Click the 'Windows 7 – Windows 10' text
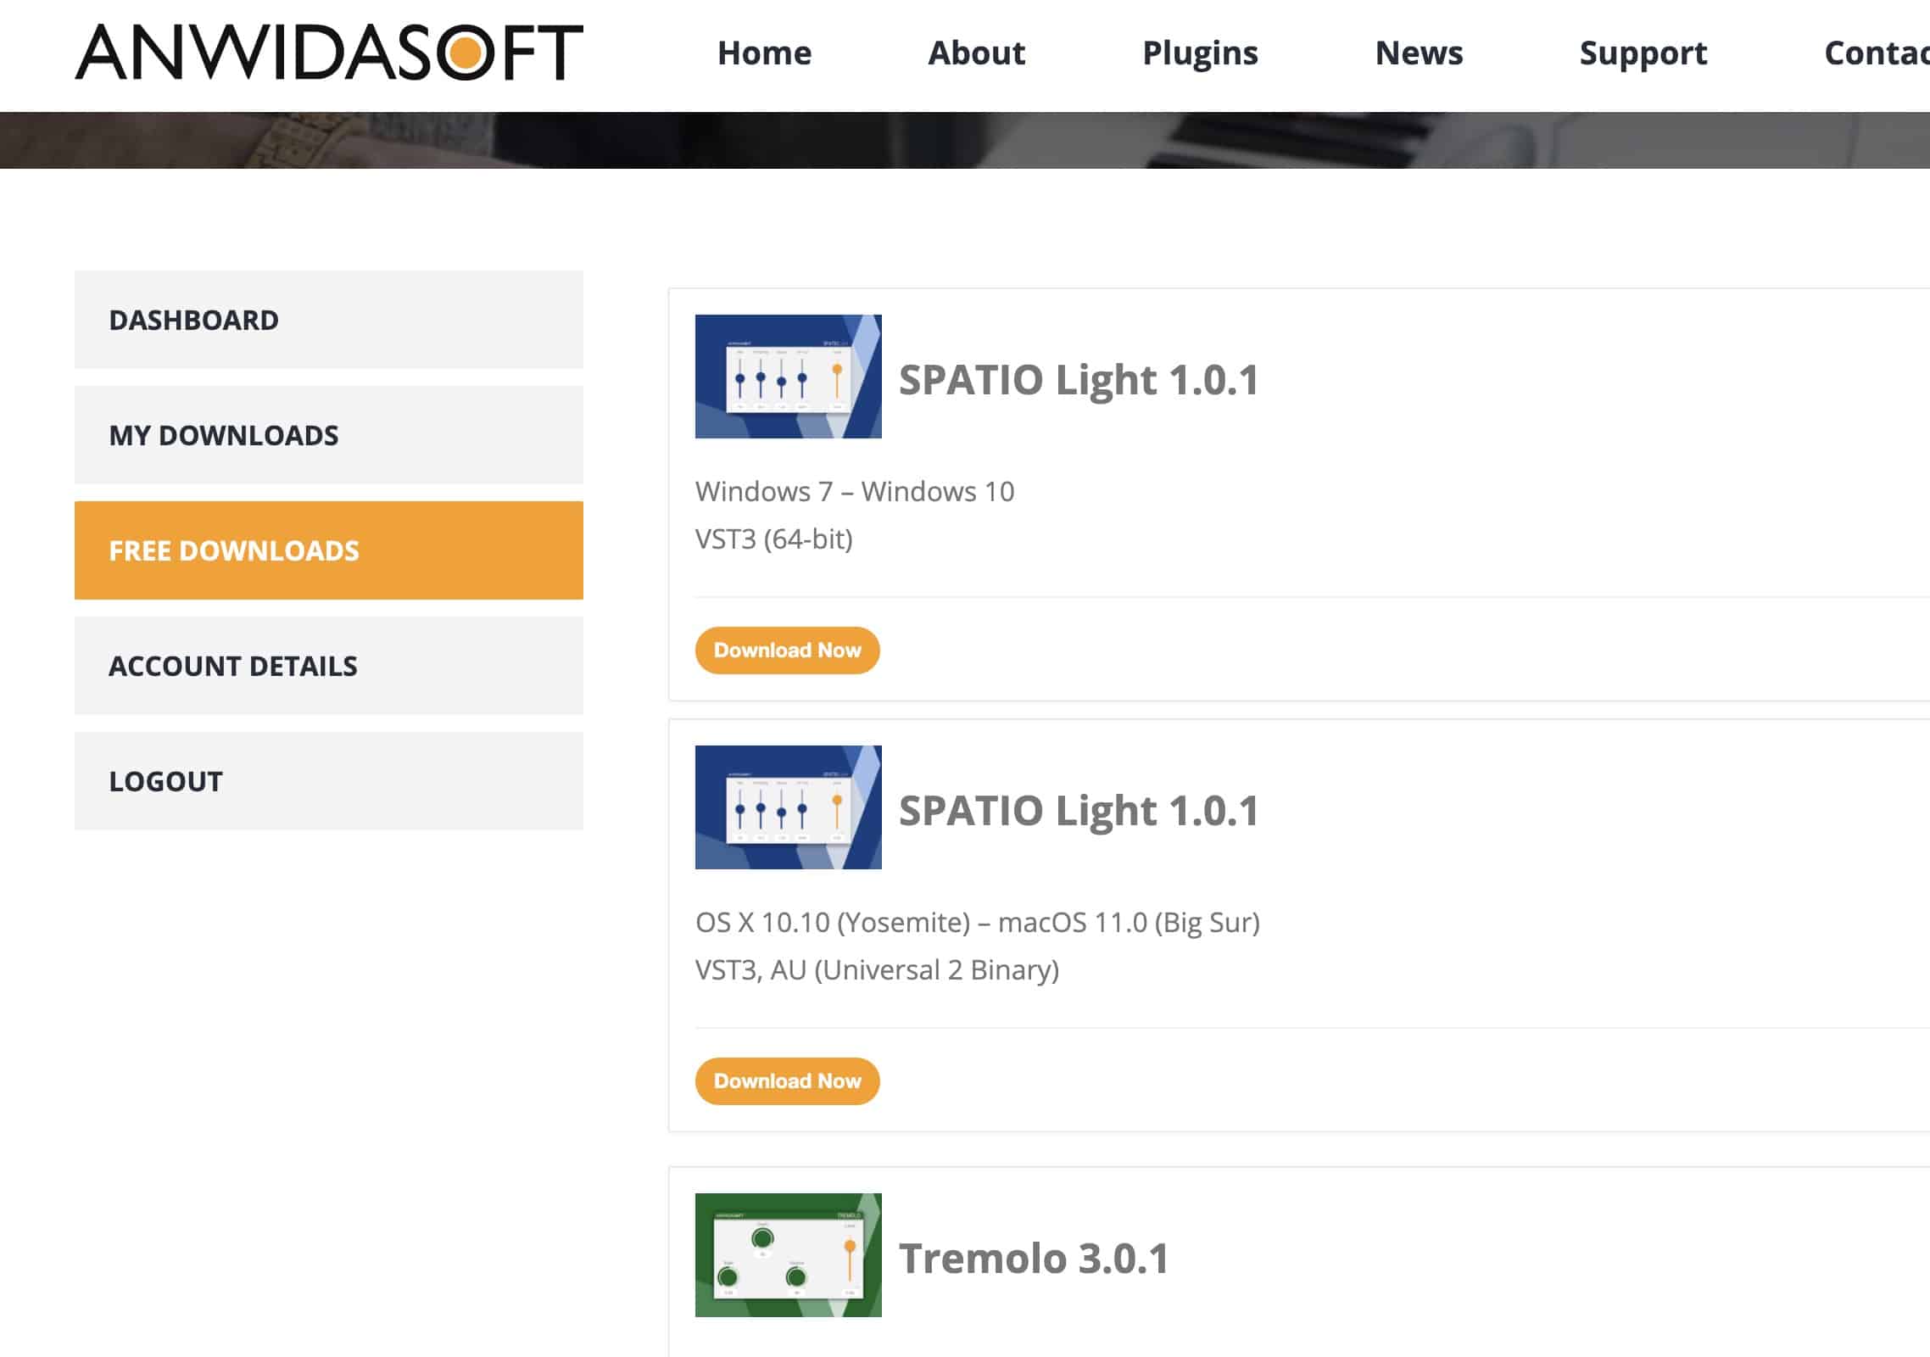 (855, 492)
